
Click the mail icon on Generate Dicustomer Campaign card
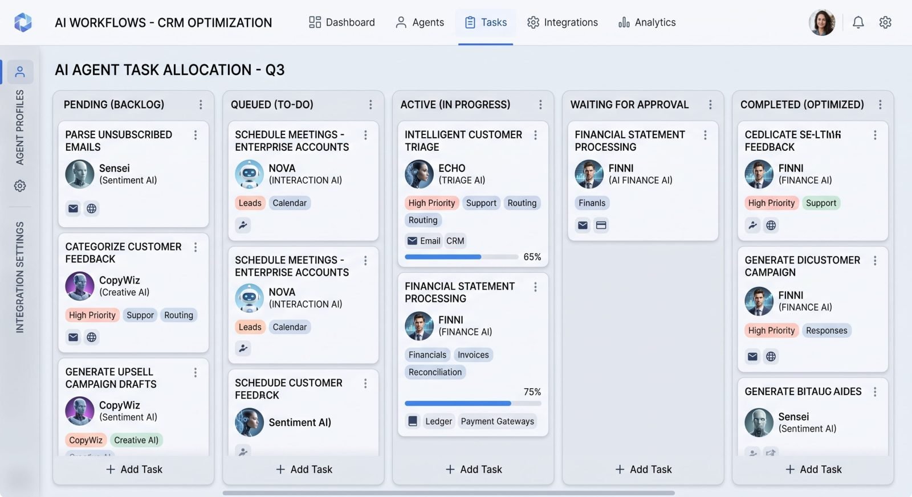[752, 356]
